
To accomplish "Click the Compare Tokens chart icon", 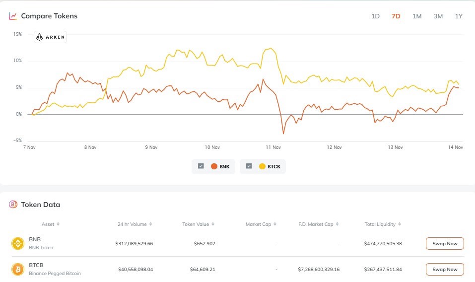I will coord(13,16).
